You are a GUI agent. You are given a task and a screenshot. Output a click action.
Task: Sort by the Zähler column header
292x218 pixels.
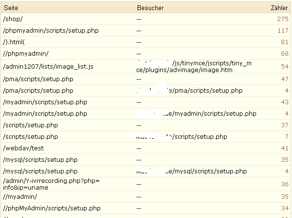(279, 8)
